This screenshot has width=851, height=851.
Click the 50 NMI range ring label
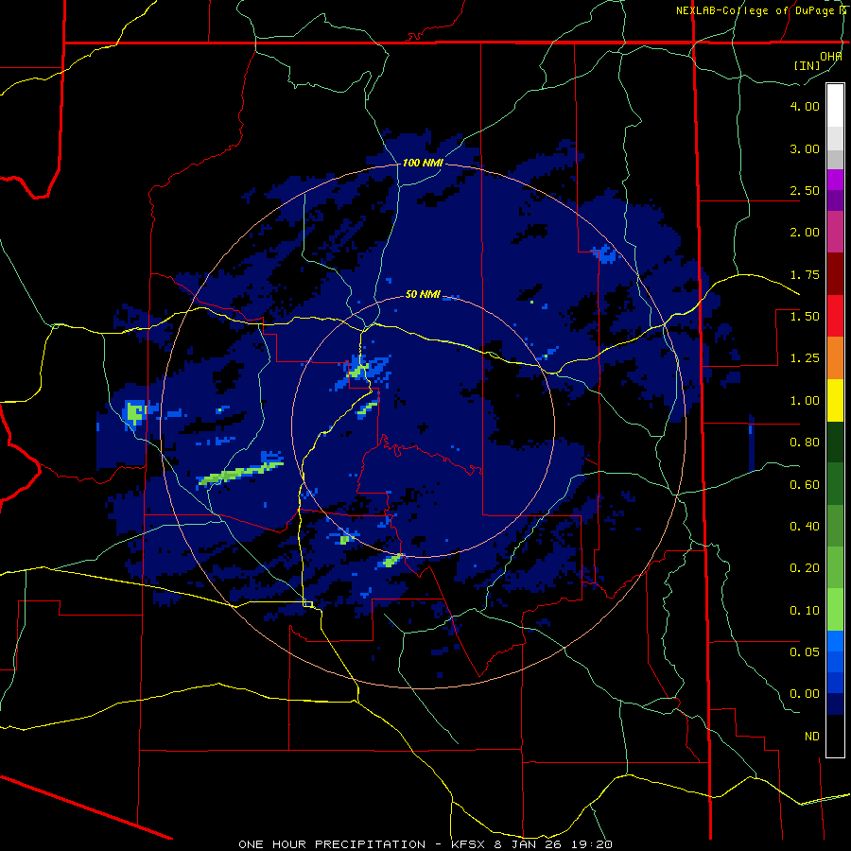423,294
